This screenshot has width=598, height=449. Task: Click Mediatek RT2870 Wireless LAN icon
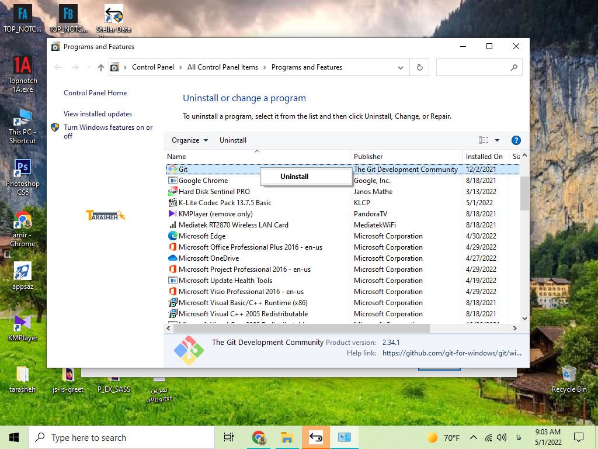[173, 225]
